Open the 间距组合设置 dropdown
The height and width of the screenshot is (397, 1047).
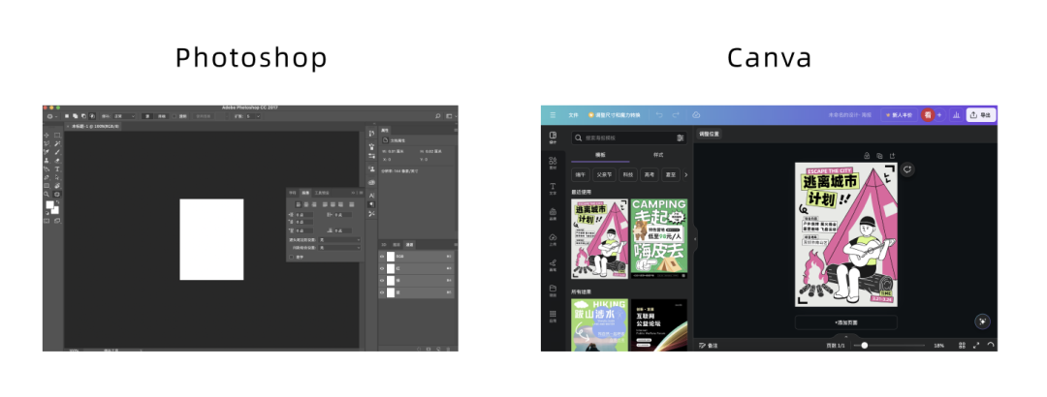(339, 248)
